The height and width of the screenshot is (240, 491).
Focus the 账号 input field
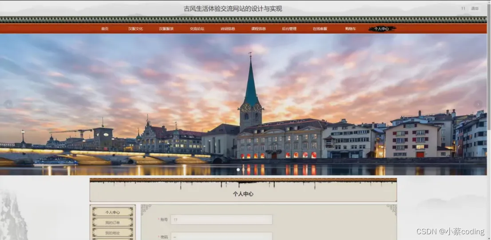[222, 220]
